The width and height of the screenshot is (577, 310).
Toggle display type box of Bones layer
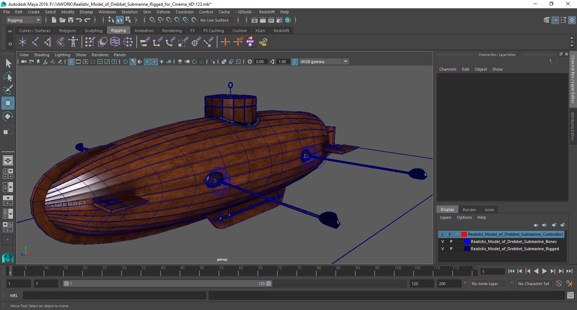tap(459, 242)
